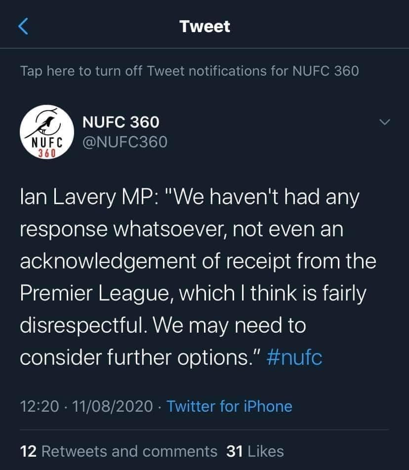Tap the magpie bird in the avatar logo

click(47, 124)
